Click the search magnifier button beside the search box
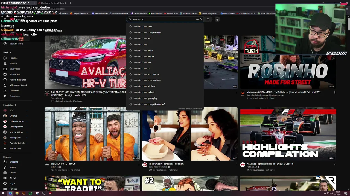Image resolution: width=350 pixels, height=196 pixels. tap(208, 19)
